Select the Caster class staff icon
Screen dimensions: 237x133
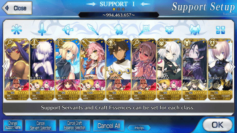144,30
